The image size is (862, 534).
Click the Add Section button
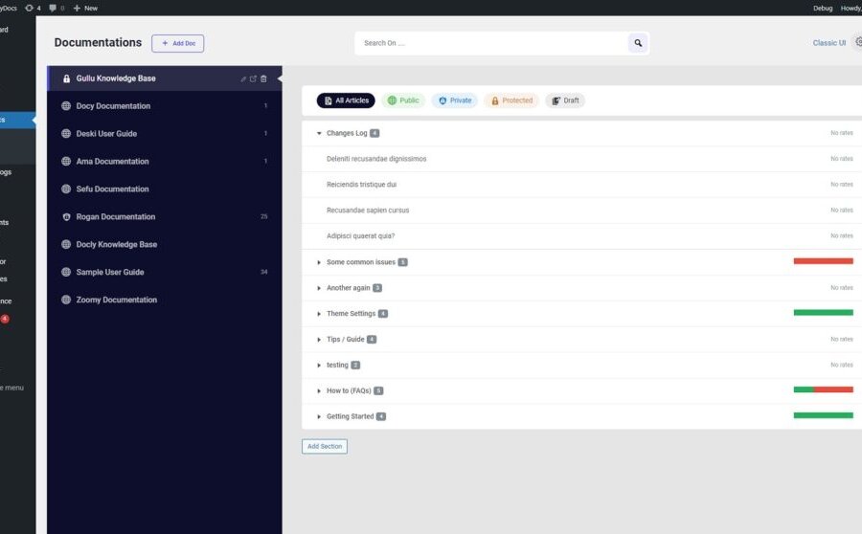pos(325,446)
